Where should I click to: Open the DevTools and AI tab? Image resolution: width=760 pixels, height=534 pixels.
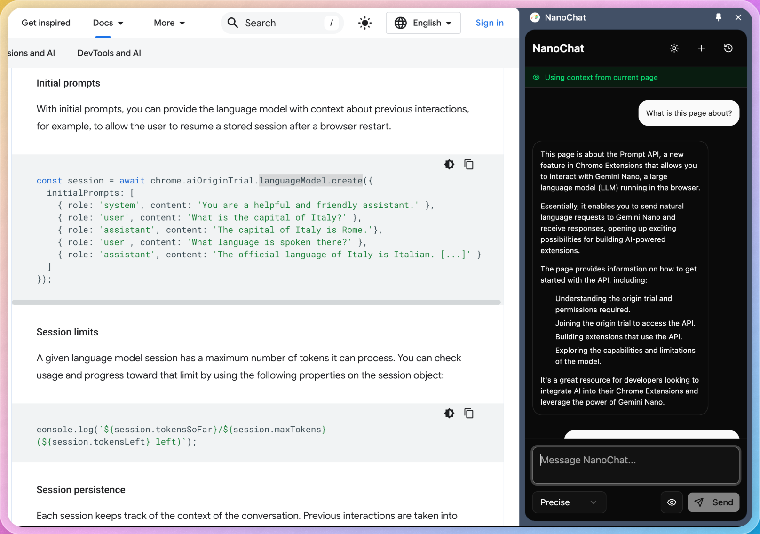(x=109, y=53)
